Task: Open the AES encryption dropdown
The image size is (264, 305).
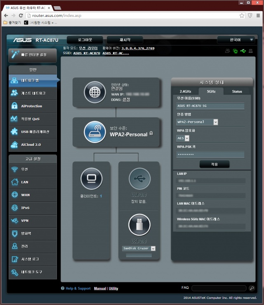Action: [183, 138]
